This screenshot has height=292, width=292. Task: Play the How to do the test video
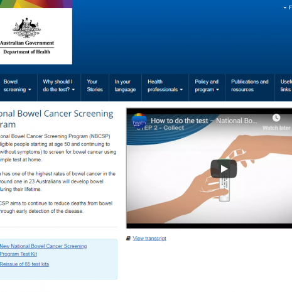click(224, 169)
